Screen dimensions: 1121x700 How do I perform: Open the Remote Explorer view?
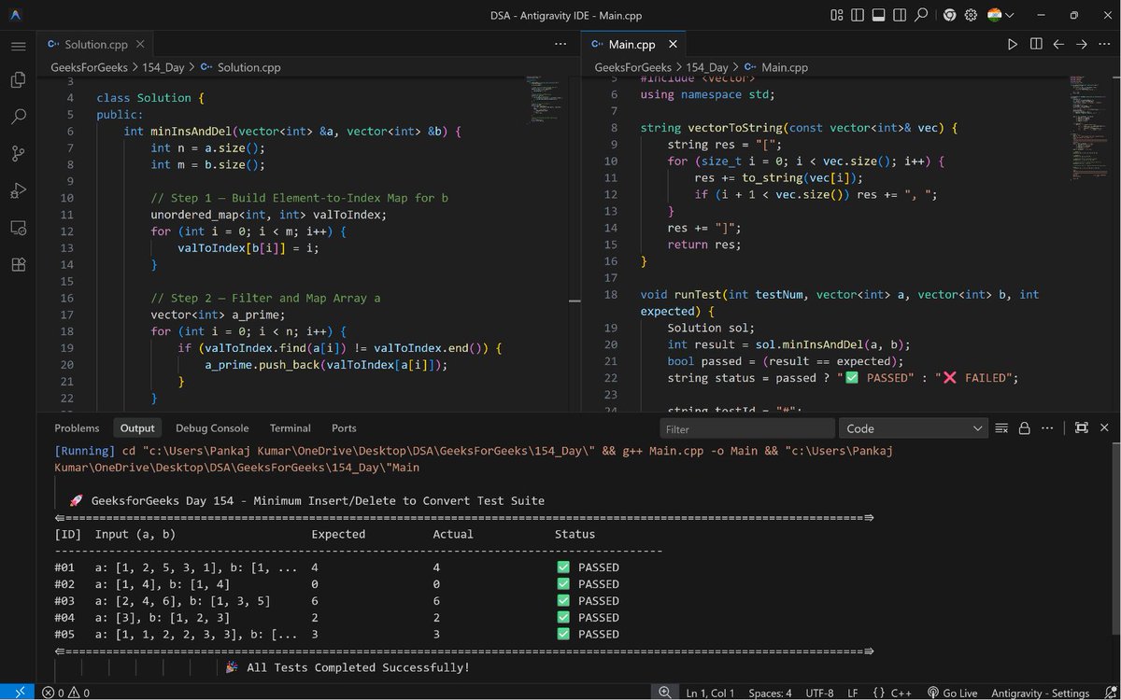click(x=18, y=228)
